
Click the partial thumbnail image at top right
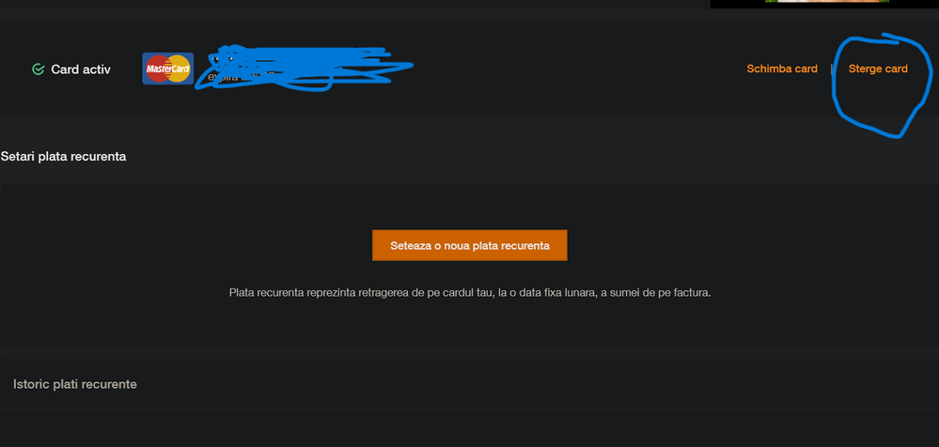click(824, 4)
